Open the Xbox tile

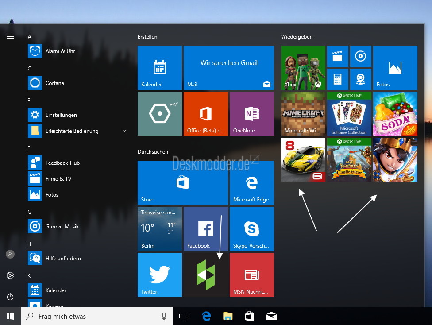pos(303,68)
